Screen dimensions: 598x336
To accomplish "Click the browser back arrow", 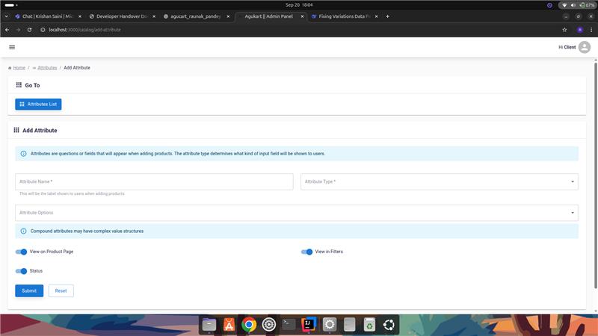I will (x=7, y=30).
